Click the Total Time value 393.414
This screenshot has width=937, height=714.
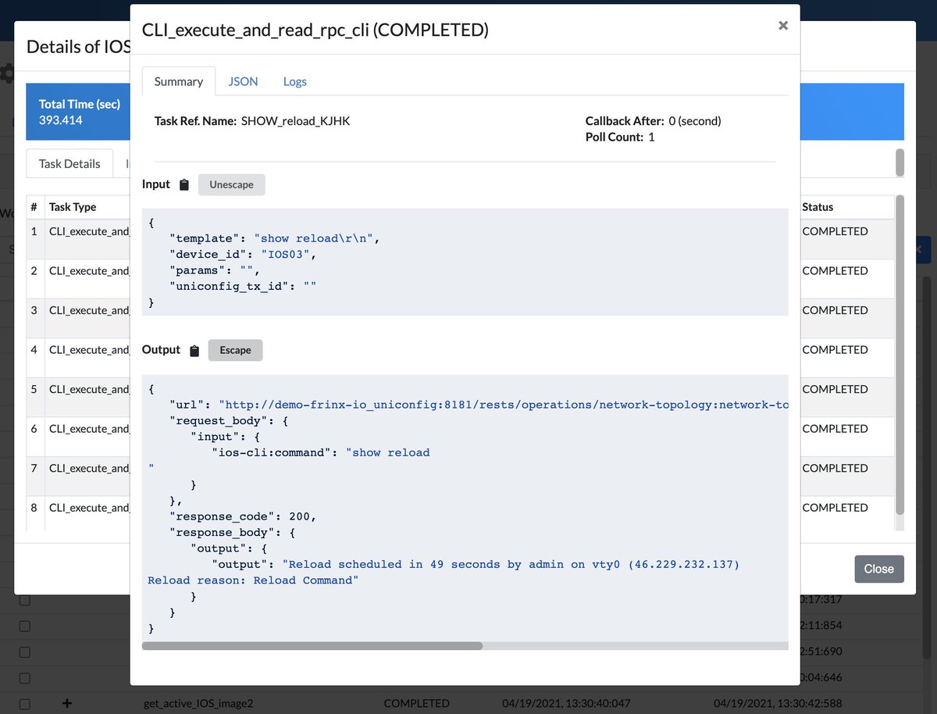pyautogui.click(x=61, y=120)
